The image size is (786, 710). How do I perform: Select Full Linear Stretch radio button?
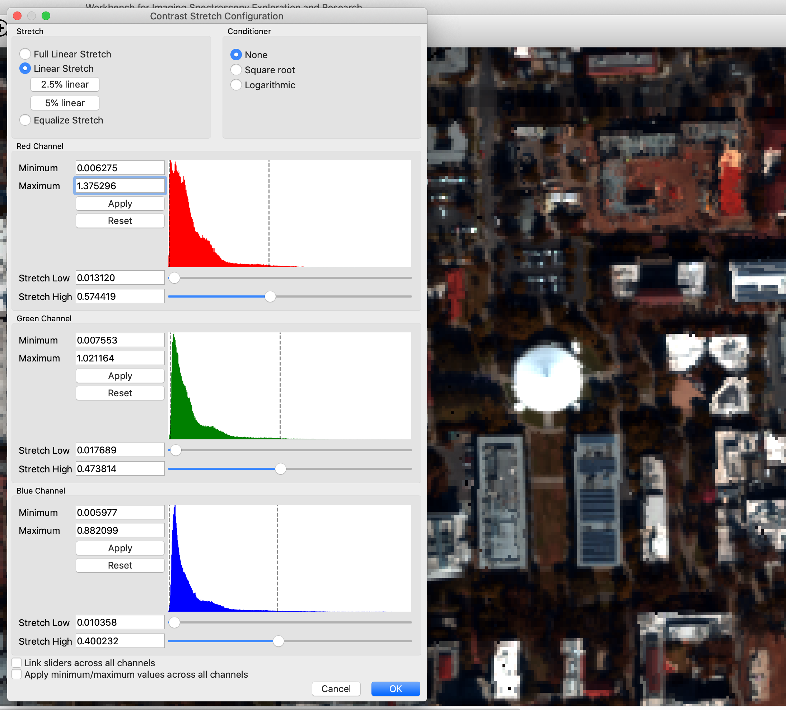coord(25,54)
